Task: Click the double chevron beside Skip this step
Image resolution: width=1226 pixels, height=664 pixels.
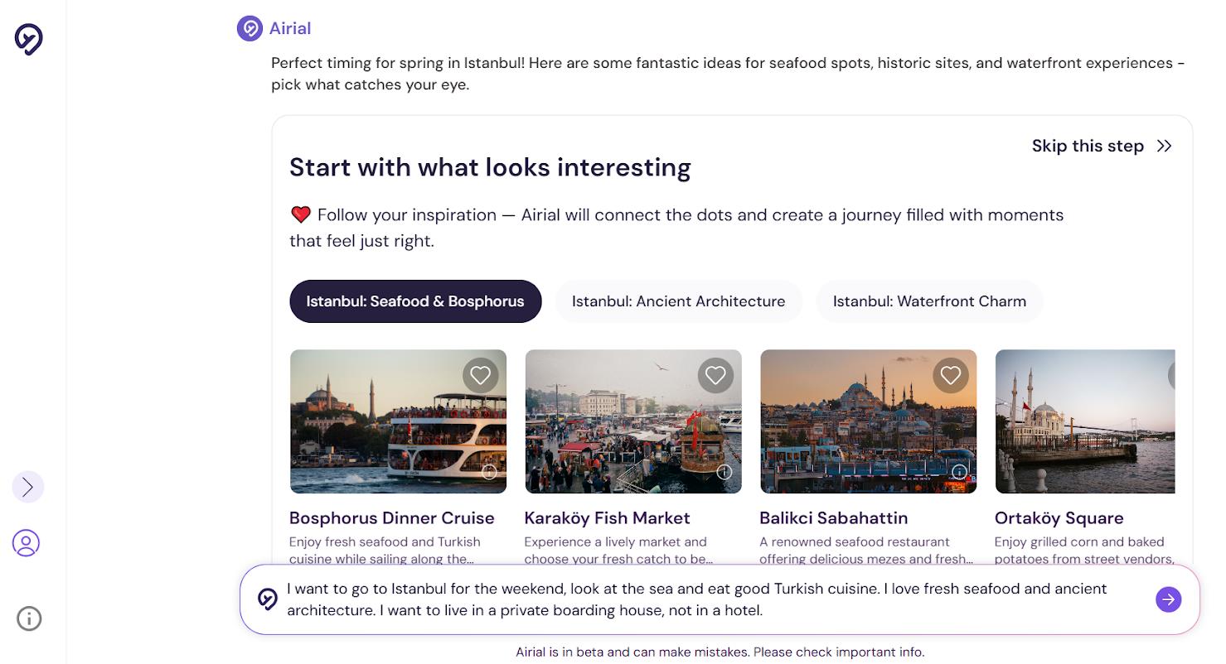Action: [x=1165, y=147]
